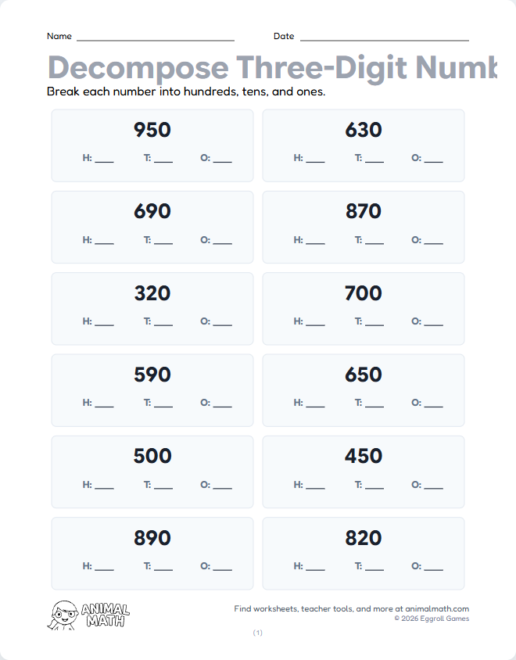Click the hundreds blank under 890
The image size is (516, 660).
coord(104,567)
